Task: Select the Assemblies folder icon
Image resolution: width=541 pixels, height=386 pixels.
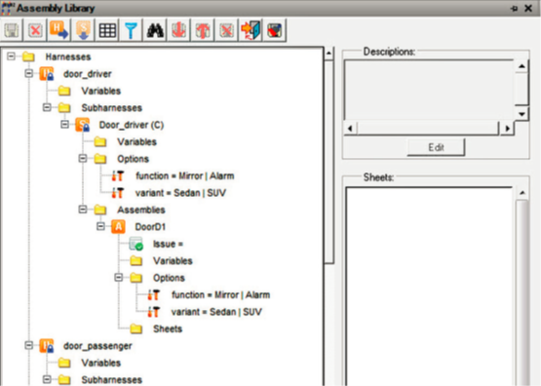Action: point(100,210)
